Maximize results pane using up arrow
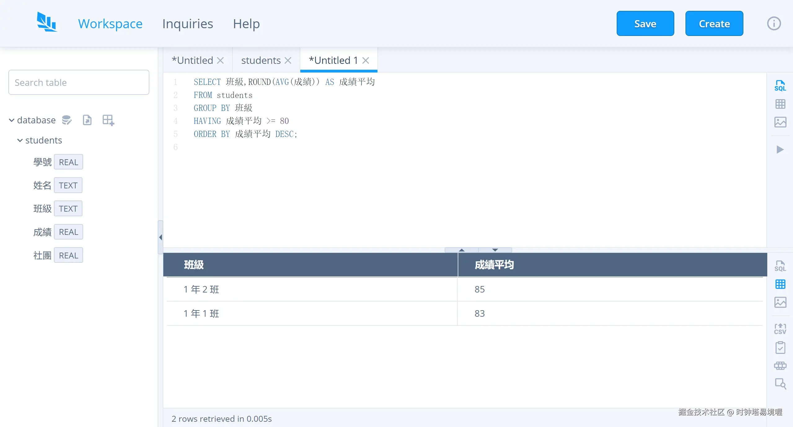Image resolution: width=793 pixels, height=427 pixels. click(461, 250)
